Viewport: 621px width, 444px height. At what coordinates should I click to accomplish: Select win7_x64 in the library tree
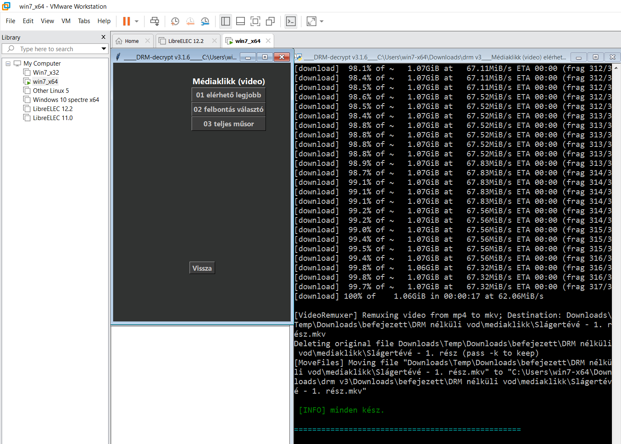(x=45, y=82)
